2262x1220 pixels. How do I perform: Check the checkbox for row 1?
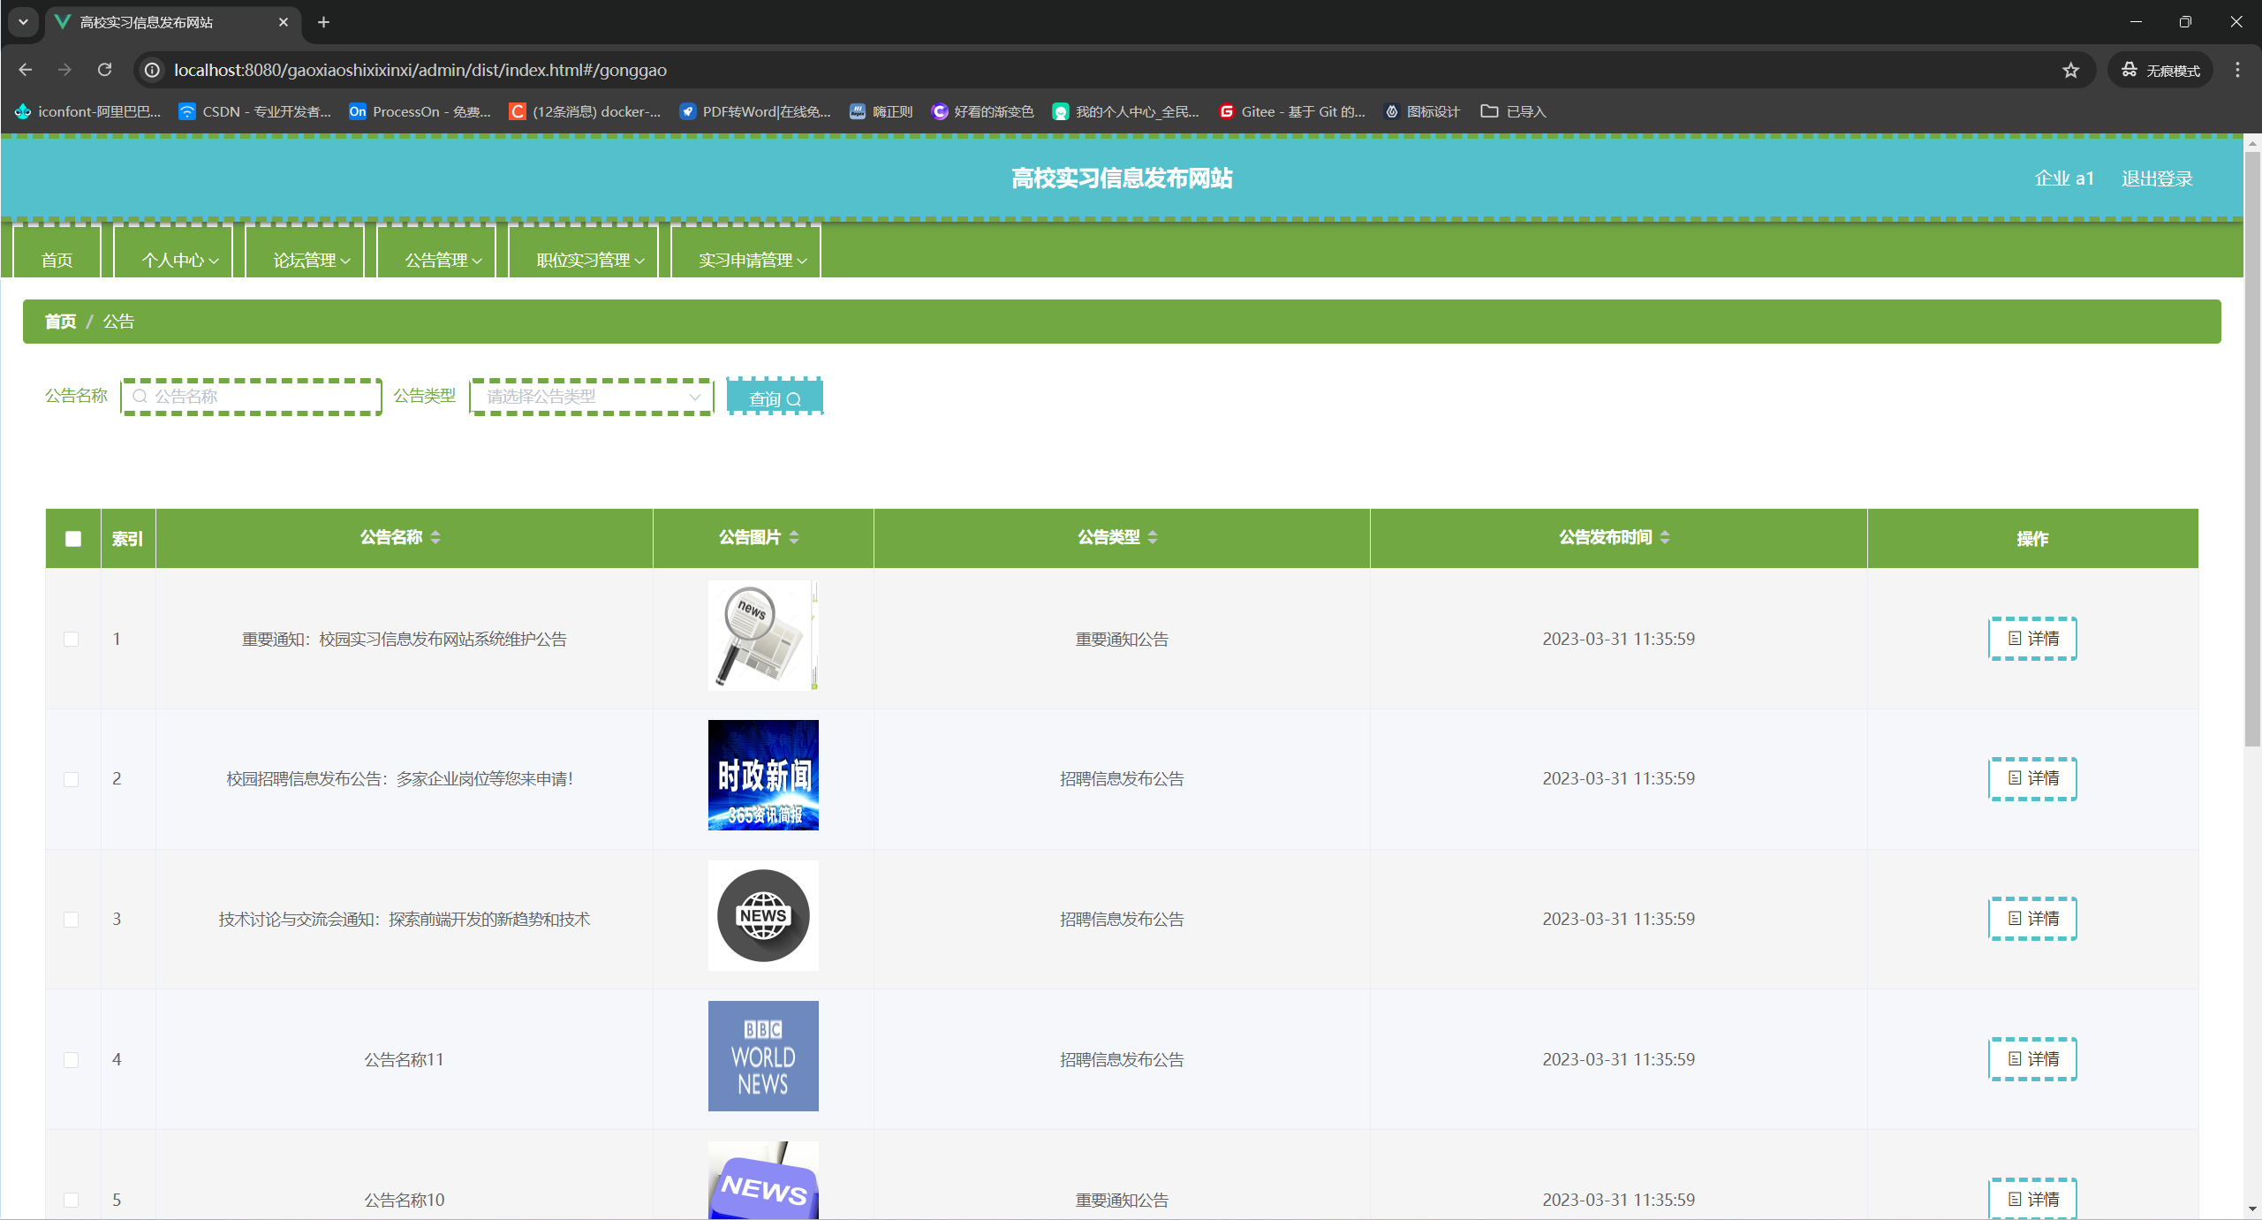[x=72, y=639]
